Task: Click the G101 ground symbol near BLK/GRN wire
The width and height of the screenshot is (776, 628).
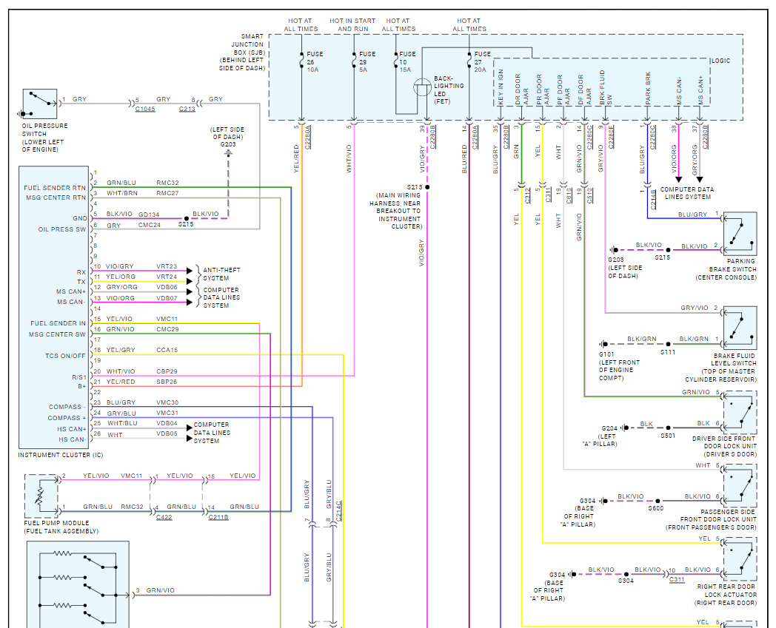Action: tap(605, 344)
